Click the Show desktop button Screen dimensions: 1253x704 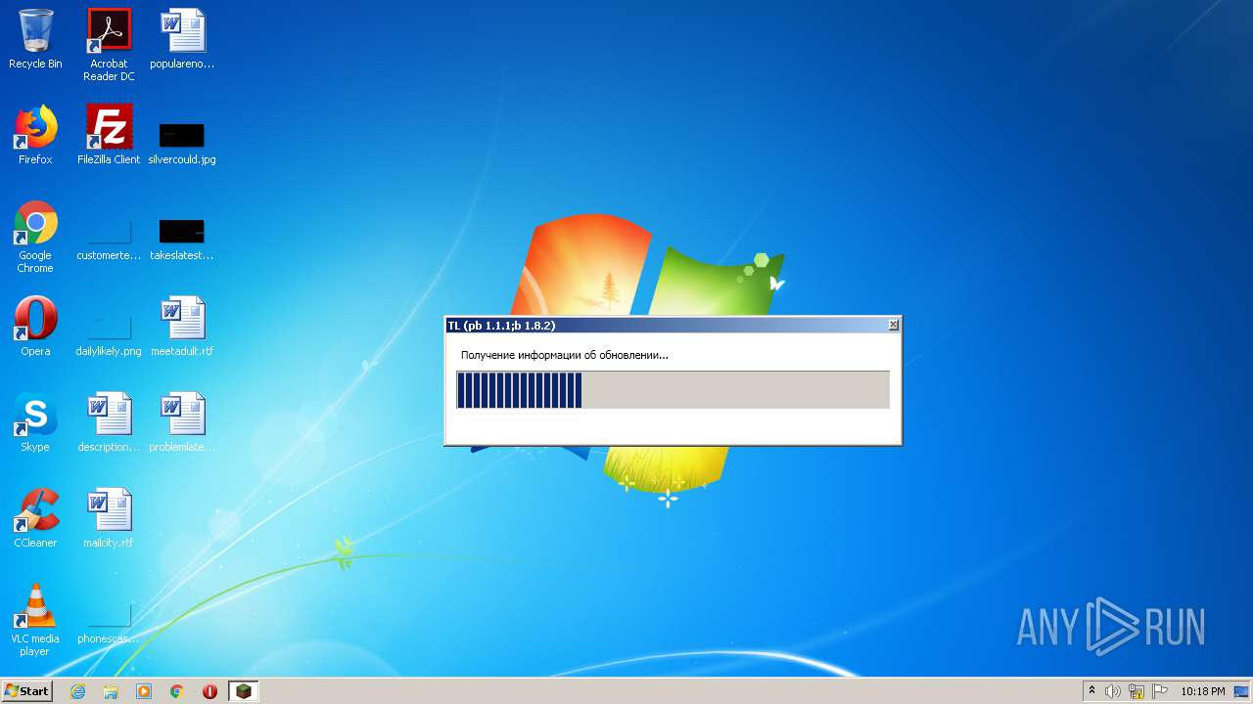(1241, 691)
